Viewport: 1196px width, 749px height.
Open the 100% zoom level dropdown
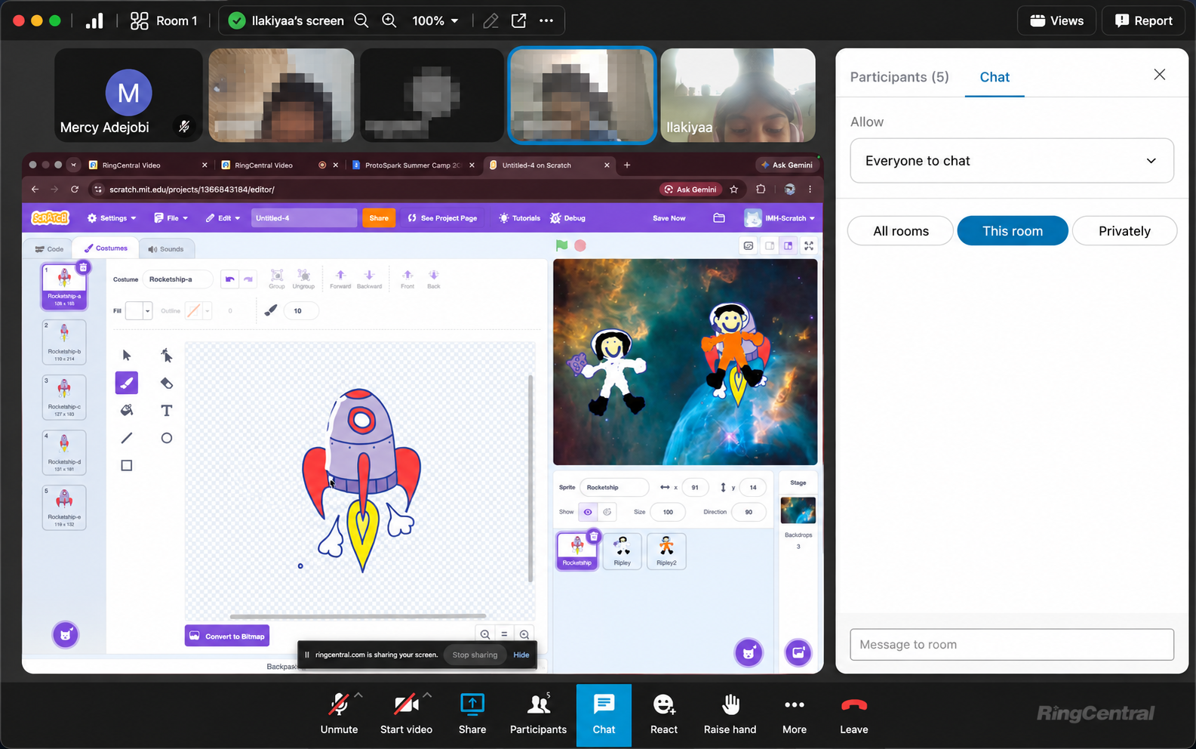435,21
